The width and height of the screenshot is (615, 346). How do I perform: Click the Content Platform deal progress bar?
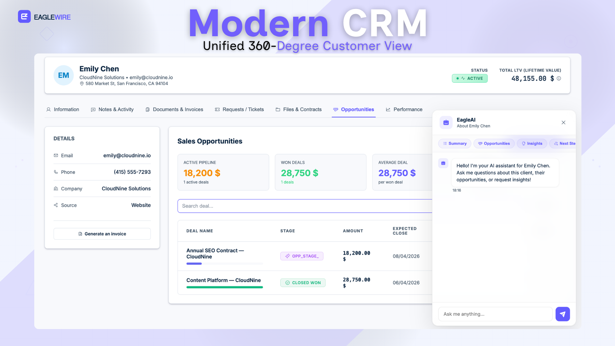pos(225,287)
